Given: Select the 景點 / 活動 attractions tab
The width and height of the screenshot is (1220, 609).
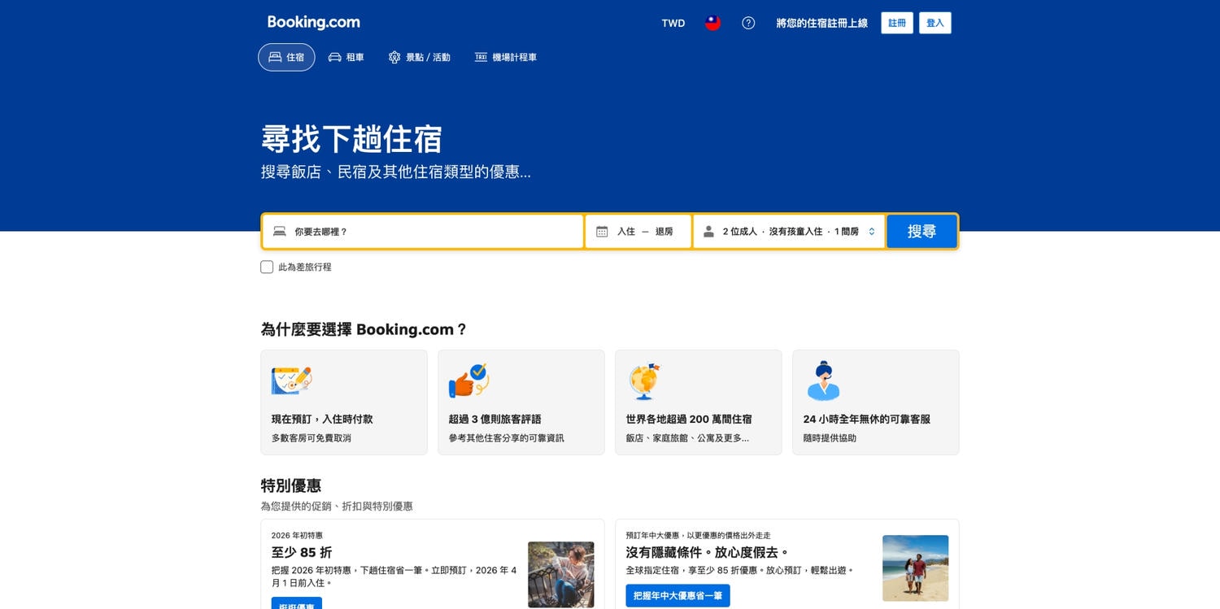Looking at the screenshot, I should (x=419, y=57).
